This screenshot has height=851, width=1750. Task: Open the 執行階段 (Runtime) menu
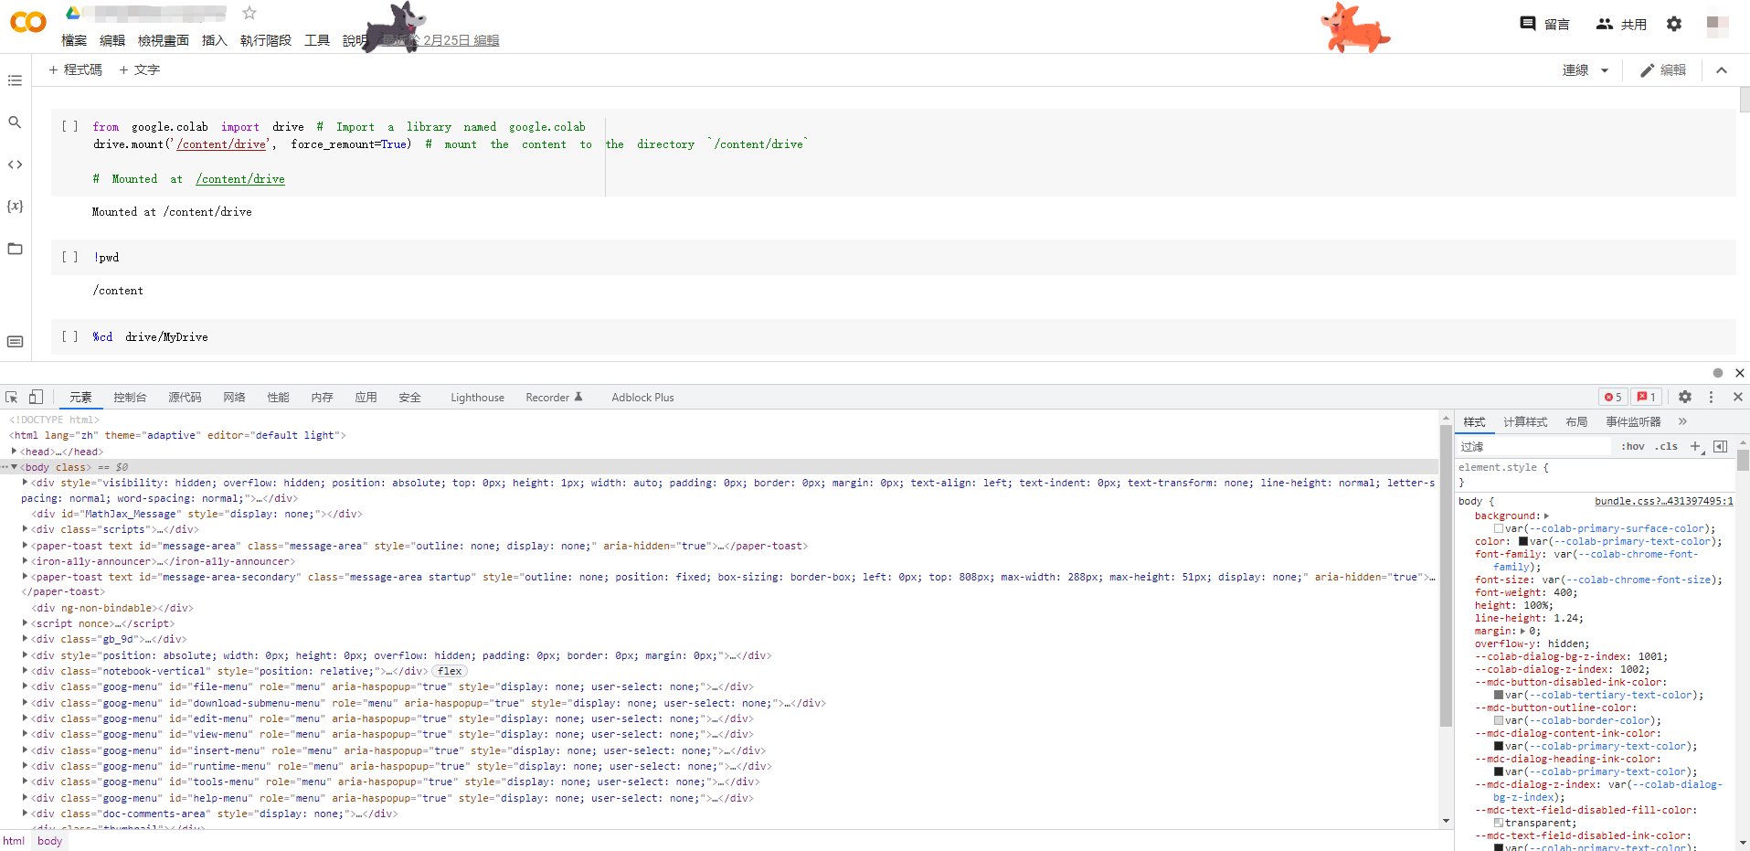[x=266, y=40]
